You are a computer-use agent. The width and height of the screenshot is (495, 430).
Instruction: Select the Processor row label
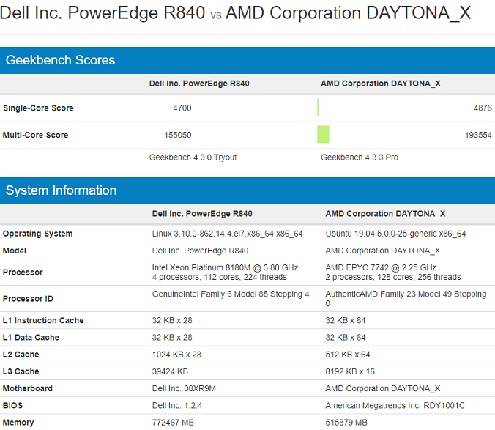23,273
